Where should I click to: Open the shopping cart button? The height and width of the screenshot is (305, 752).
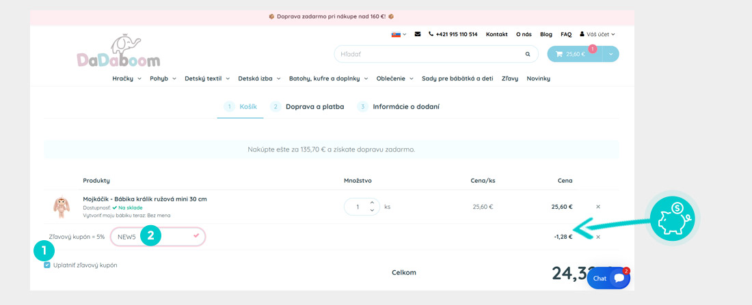coord(573,54)
